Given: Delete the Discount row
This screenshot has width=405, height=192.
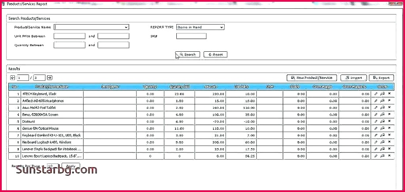Looking at the screenshot, I should [x=389, y=121].
